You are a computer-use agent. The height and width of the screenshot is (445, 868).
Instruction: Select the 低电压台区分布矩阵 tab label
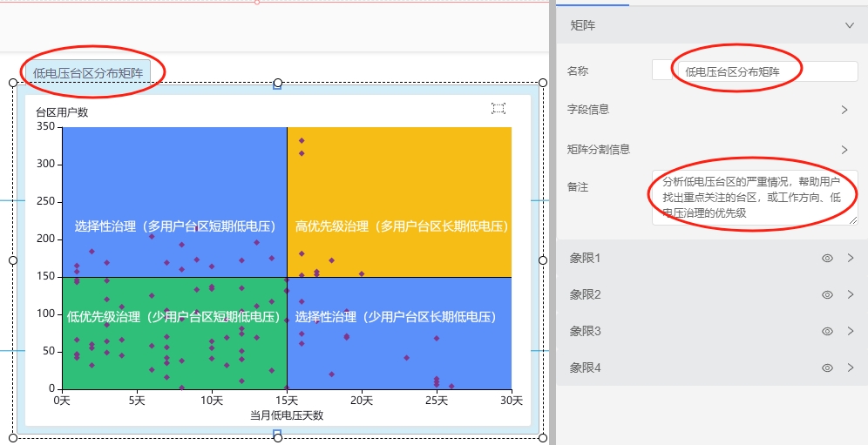88,73
